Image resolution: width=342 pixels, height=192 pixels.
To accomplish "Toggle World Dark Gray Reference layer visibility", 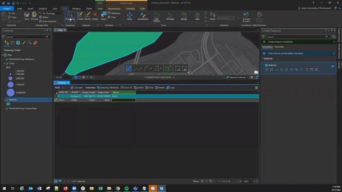I will pos(7,59).
